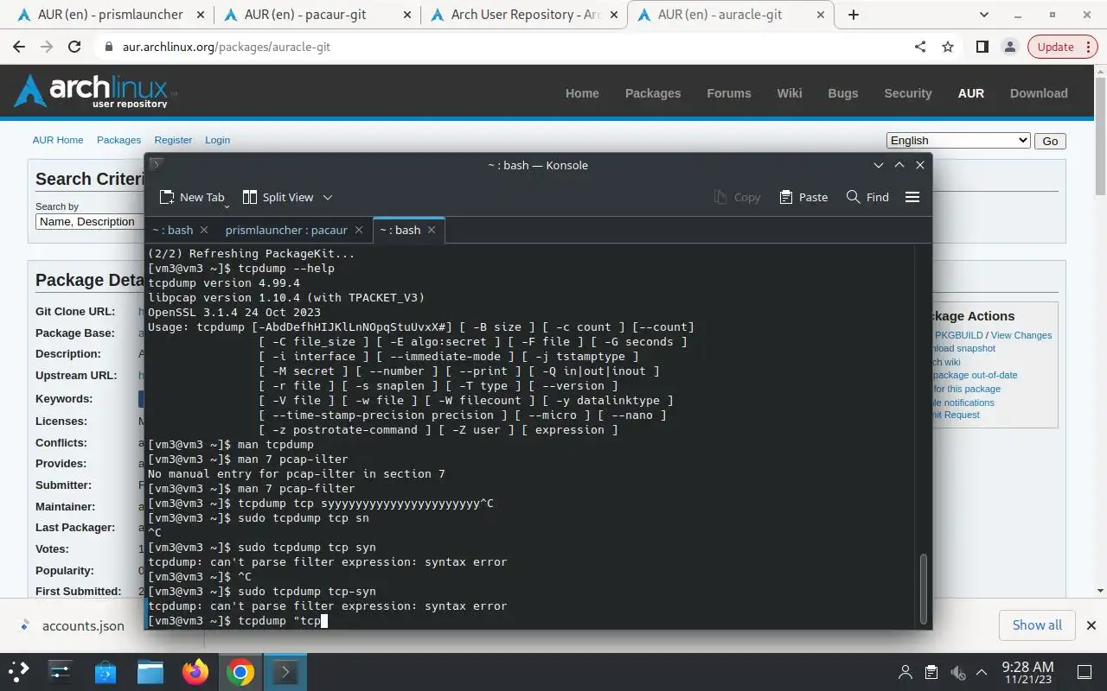
Task: Open Bugs in Arch navigation
Action: 843,93
